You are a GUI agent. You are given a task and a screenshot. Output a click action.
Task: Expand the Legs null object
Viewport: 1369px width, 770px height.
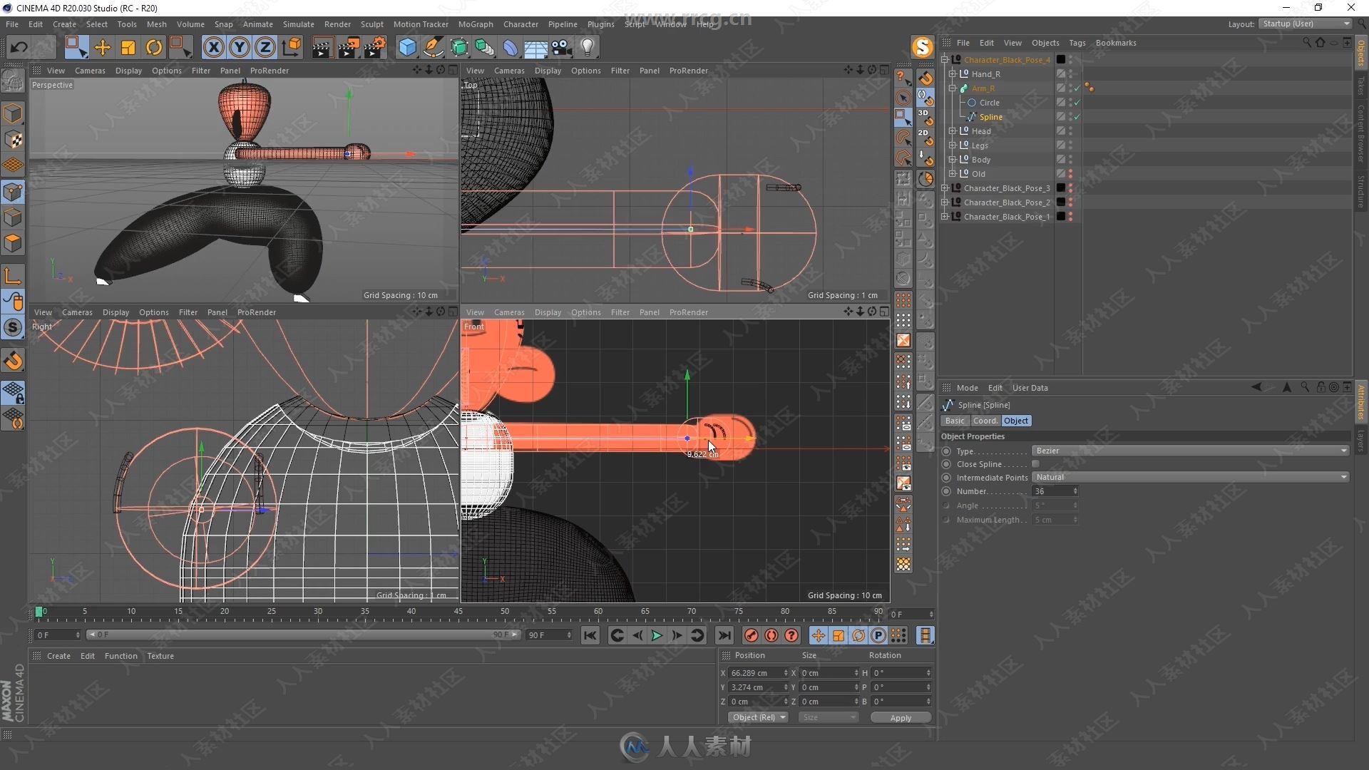(x=953, y=145)
